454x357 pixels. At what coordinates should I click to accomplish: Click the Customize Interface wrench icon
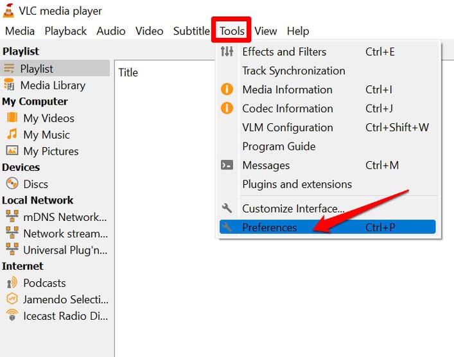(x=227, y=208)
